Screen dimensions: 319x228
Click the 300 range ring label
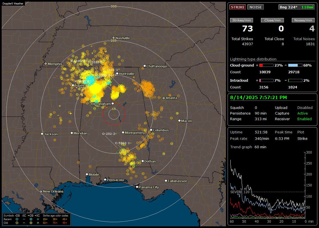click(x=114, y=6)
